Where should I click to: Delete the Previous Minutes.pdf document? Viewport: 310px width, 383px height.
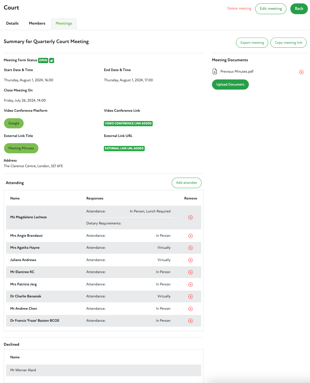(x=301, y=72)
